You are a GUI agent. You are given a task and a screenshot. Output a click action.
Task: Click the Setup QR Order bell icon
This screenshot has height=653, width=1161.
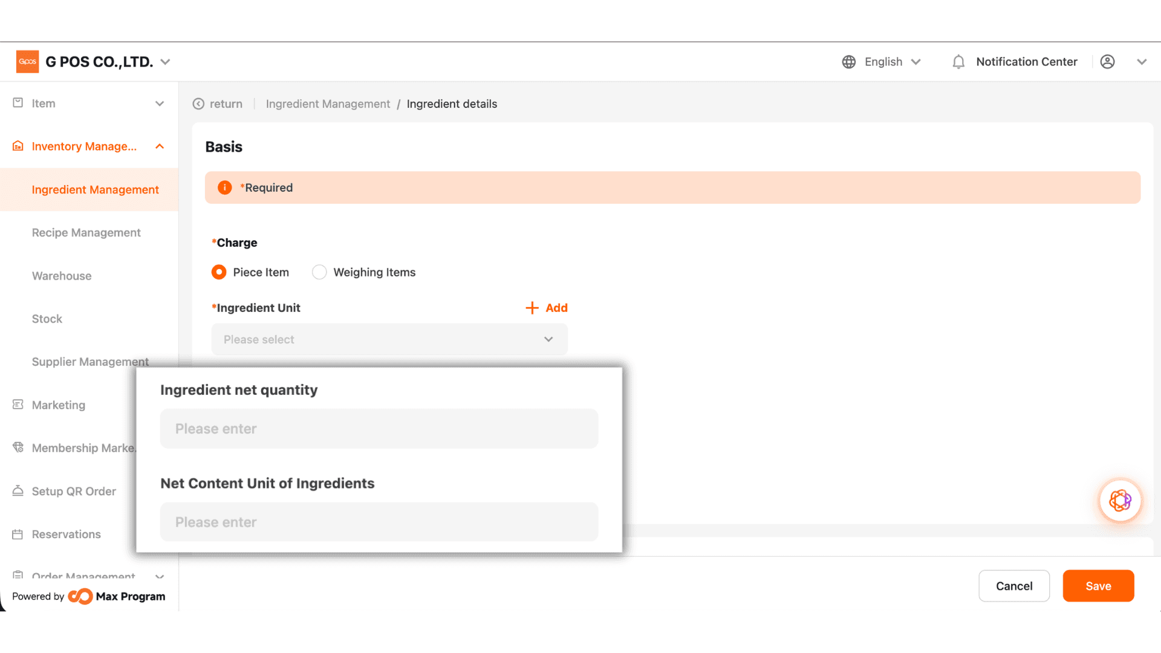point(18,491)
